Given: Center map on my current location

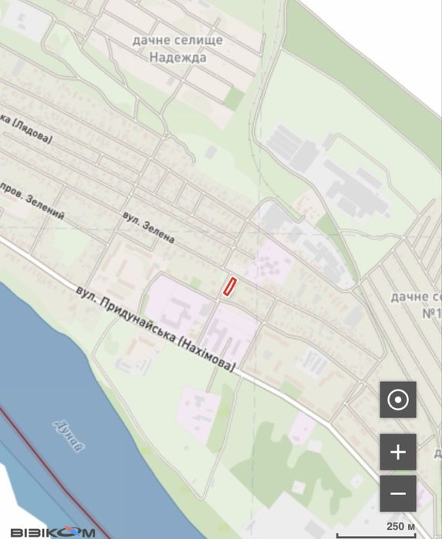Looking at the screenshot, I should 398,400.
